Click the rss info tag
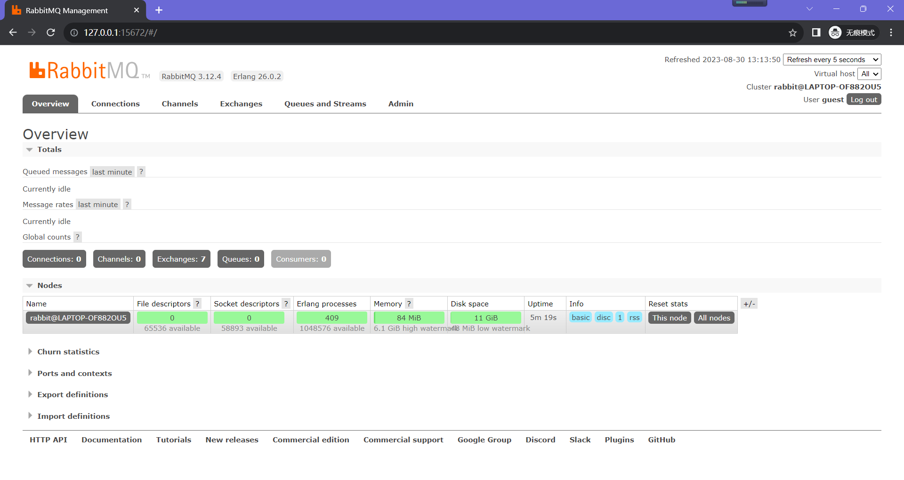 (634, 318)
